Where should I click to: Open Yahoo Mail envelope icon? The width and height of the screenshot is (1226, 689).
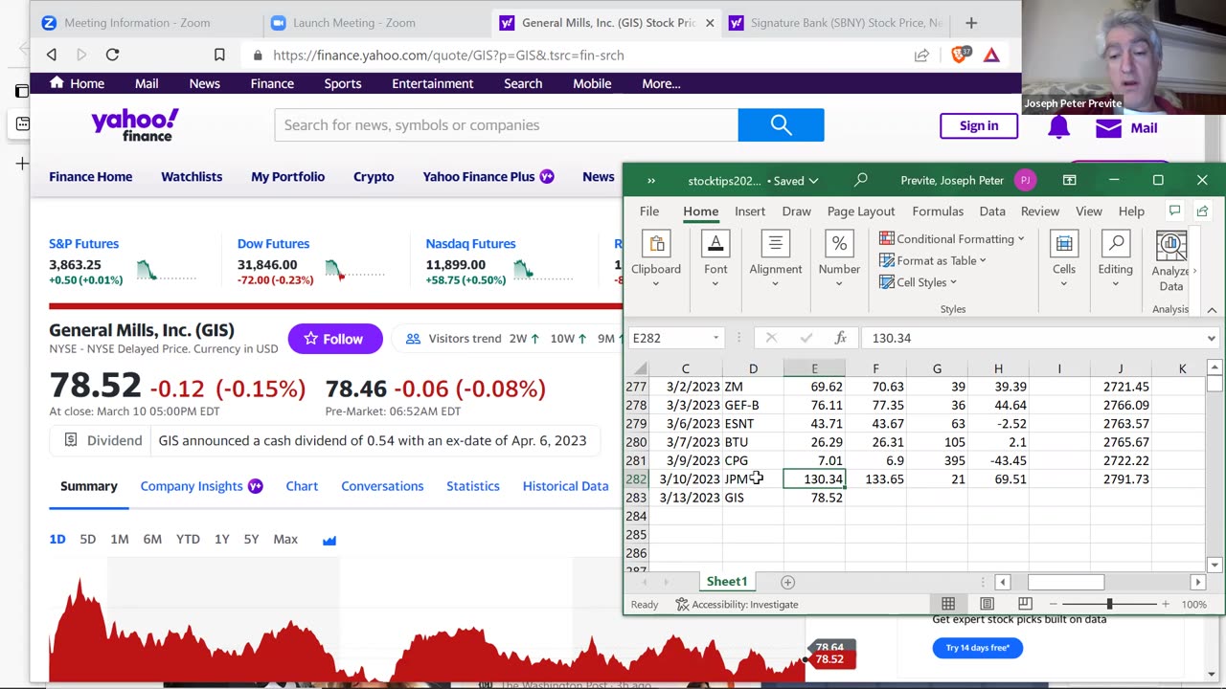[x=1108, y=127]
